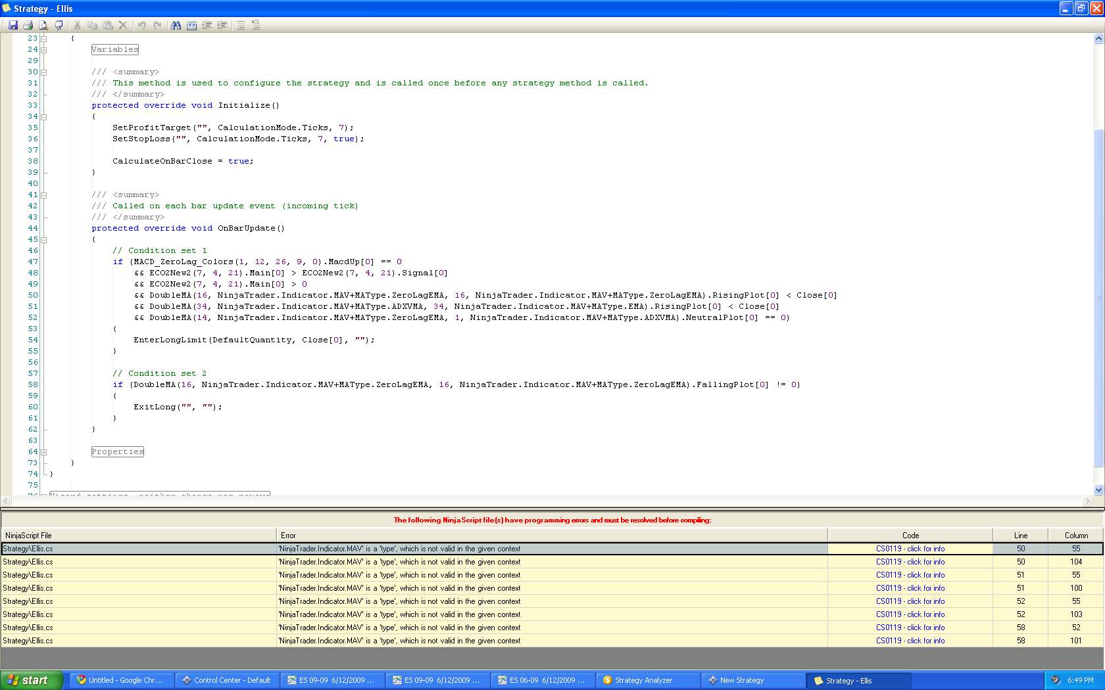Screen dimensions: 1105x690
Task: Click the 6:49 PM taskbar clock
Action: 1081,680
